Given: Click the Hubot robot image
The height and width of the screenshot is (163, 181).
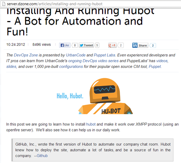Looking at the screenshot, I should (x=105, y=96).
